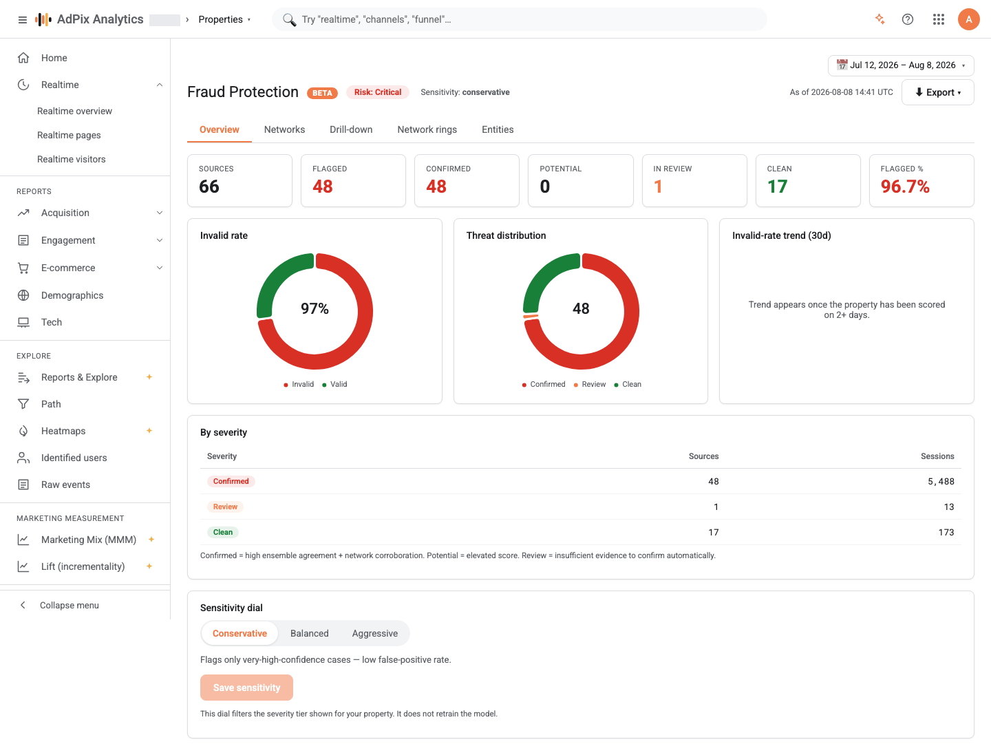
Task: Switch to the Entities tab
Action: pos(498,129)
